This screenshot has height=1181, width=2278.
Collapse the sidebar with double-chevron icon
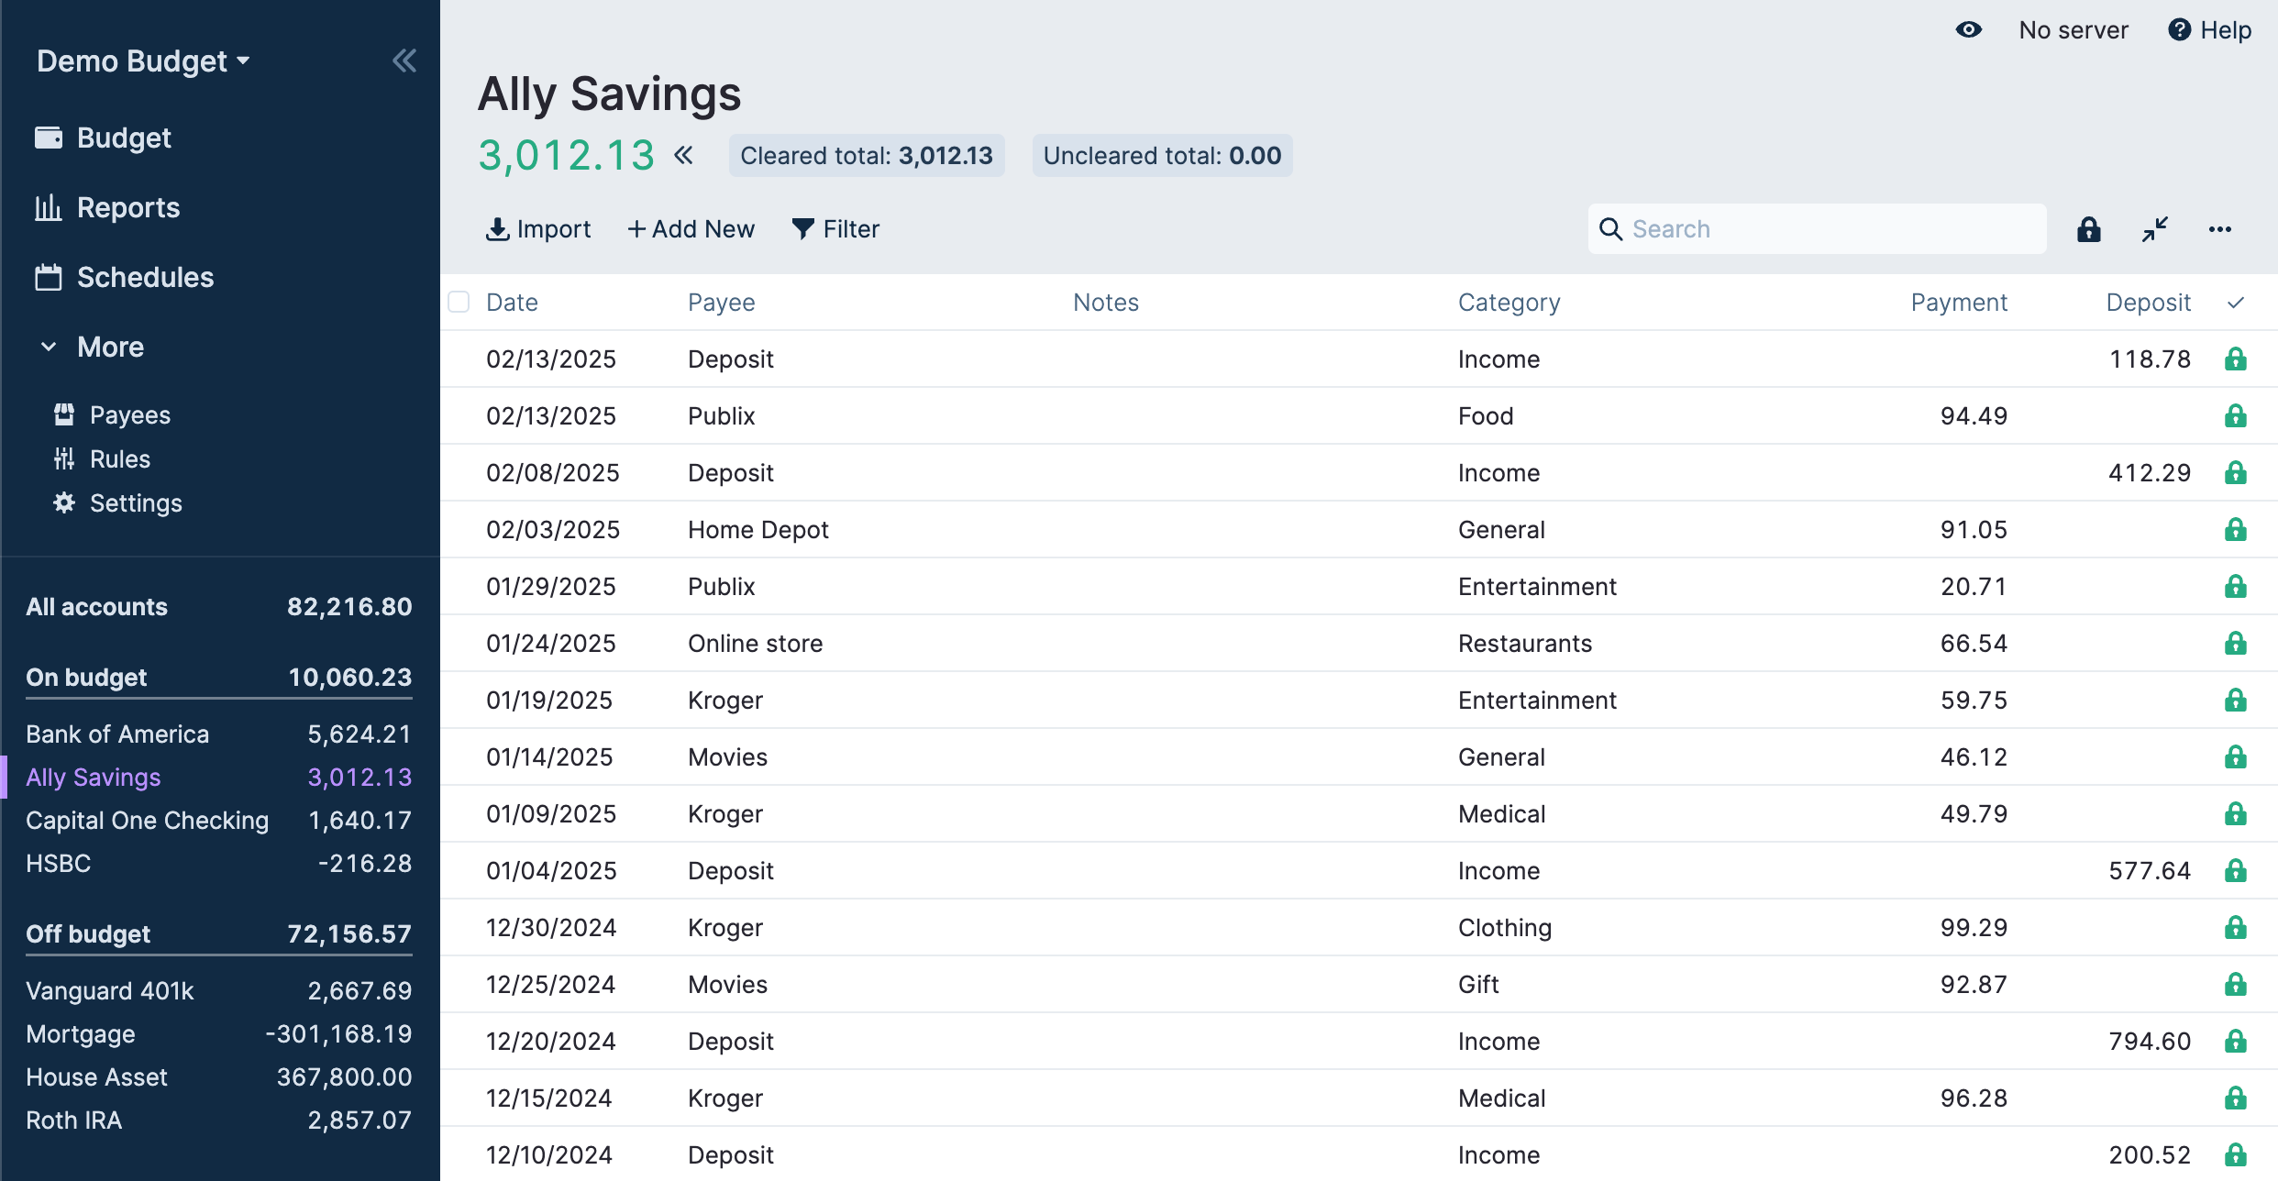[x=404, y=61]
